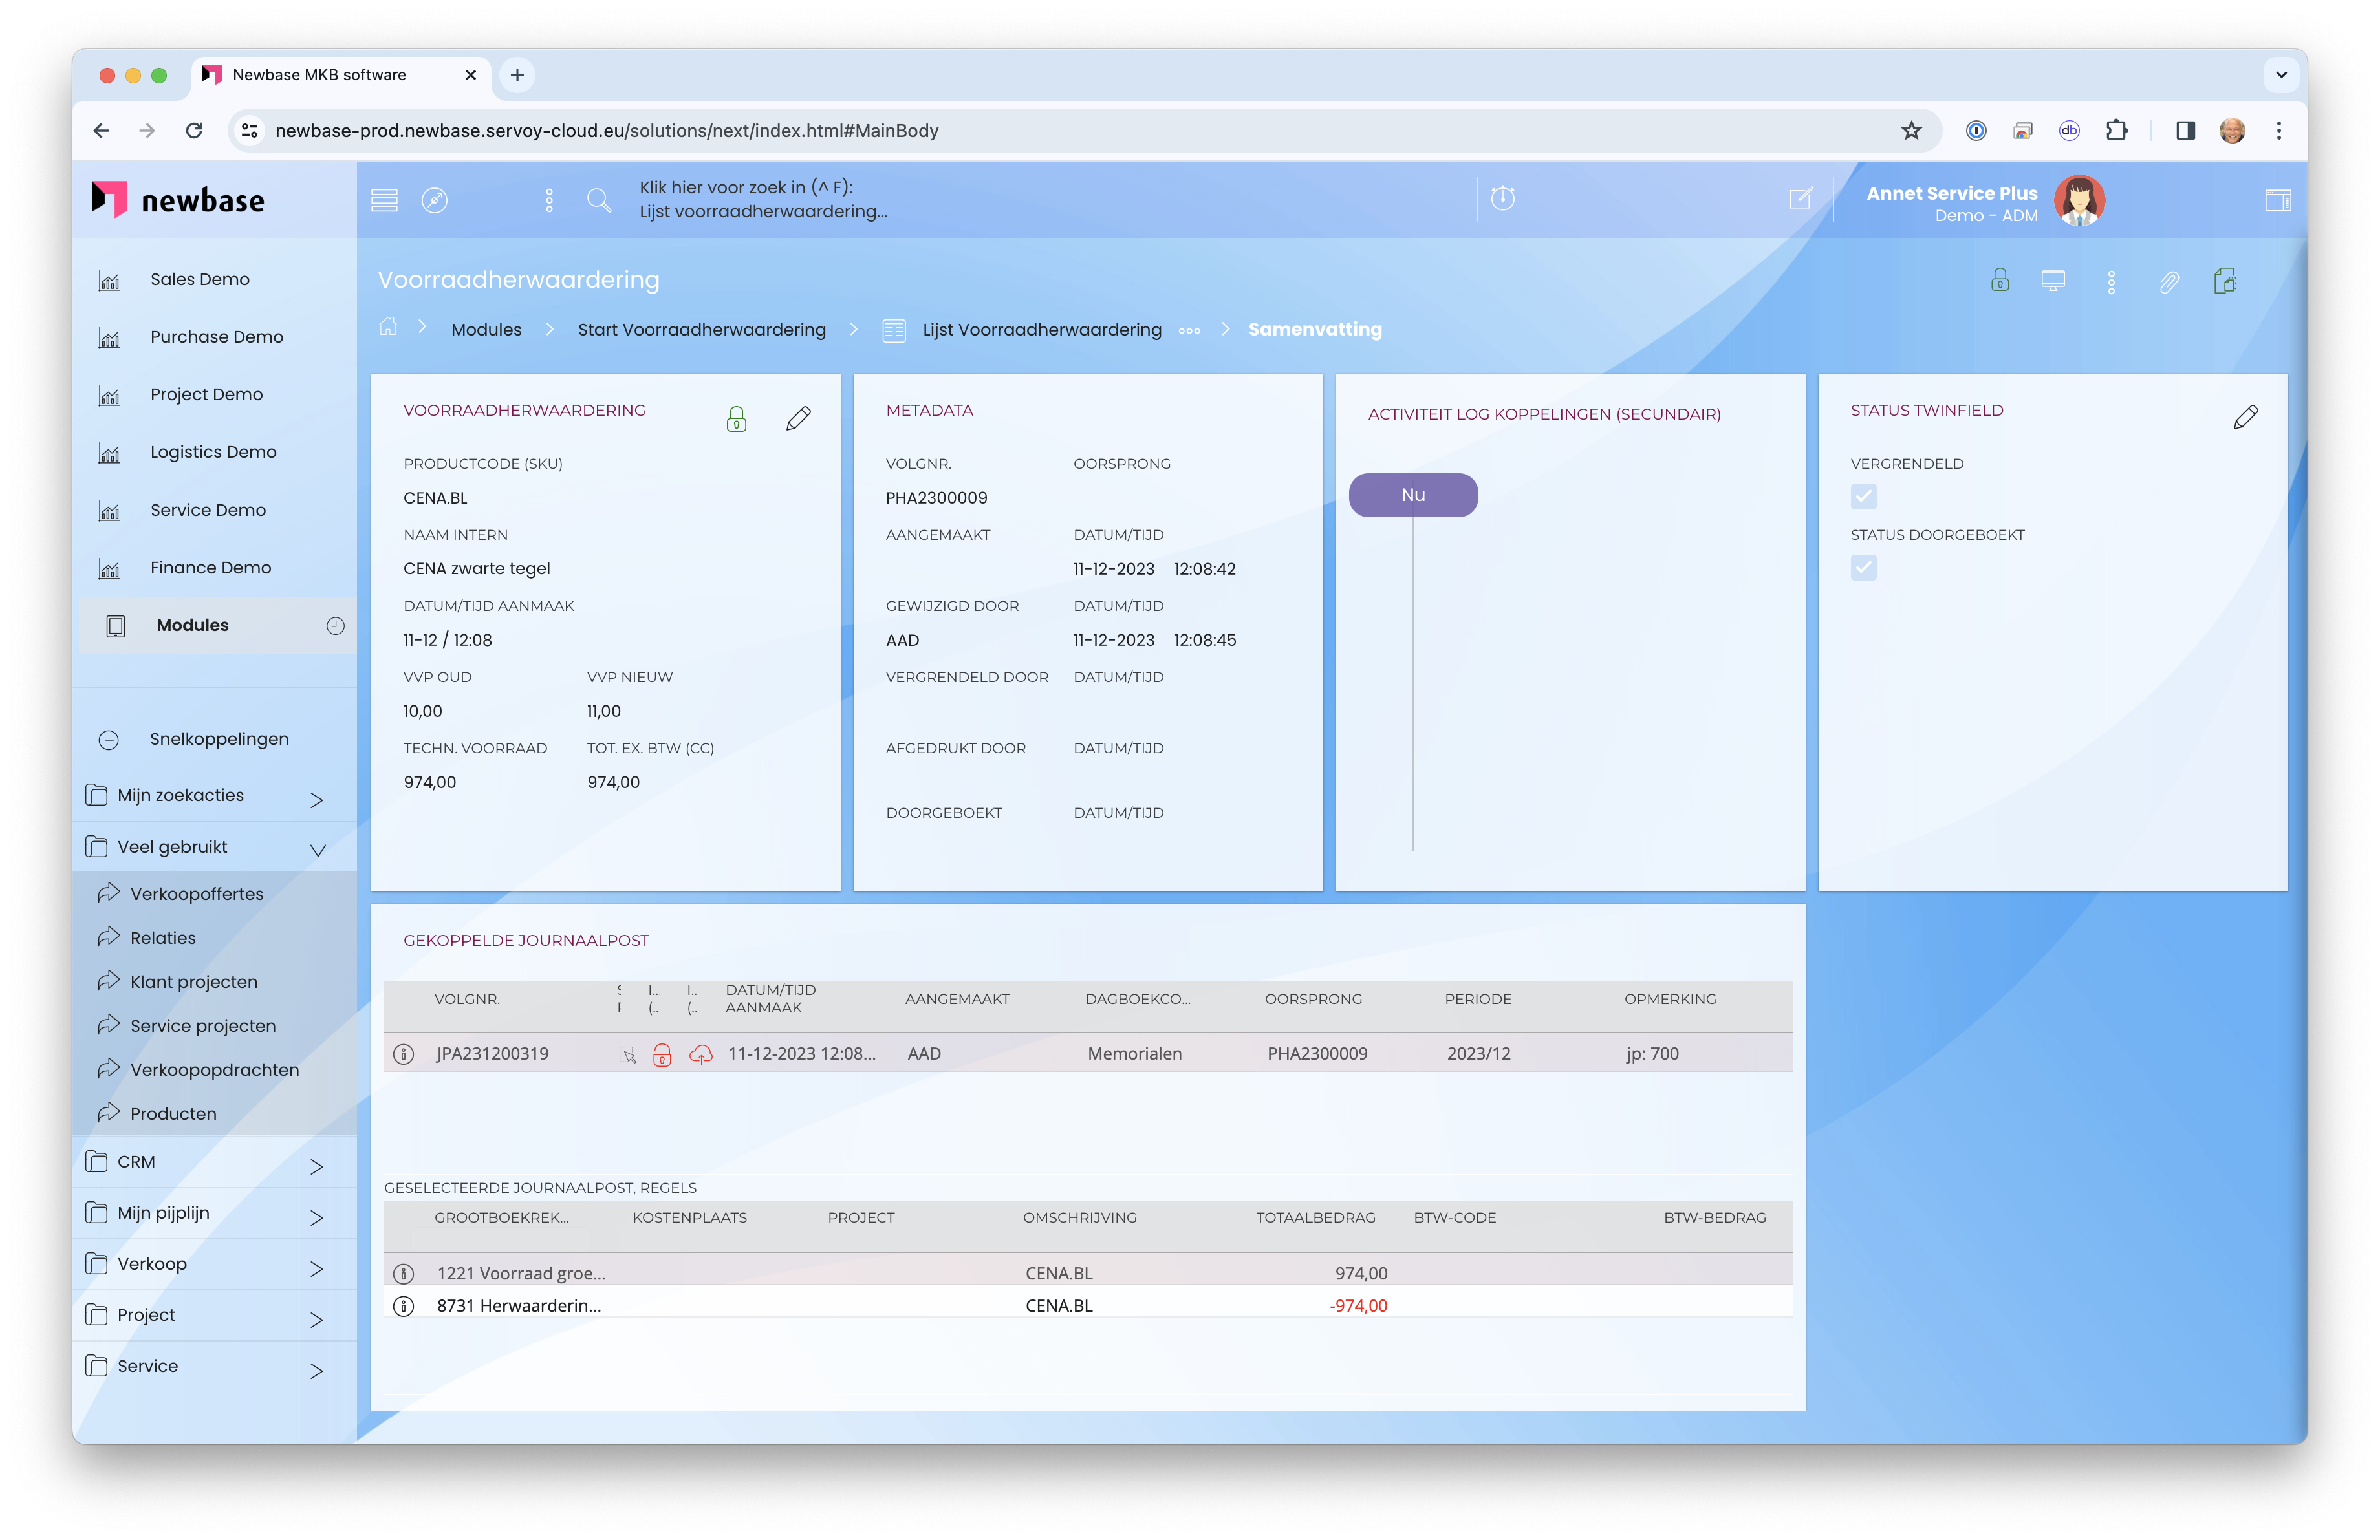Toggle the Vergrendeld checkbox

(1863, 497)
